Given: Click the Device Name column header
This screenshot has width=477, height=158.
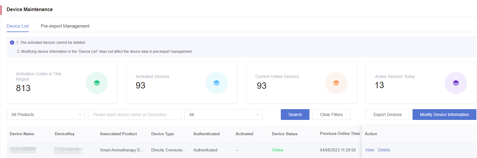Looking at the screenshot, I should [x=22, y=134].
